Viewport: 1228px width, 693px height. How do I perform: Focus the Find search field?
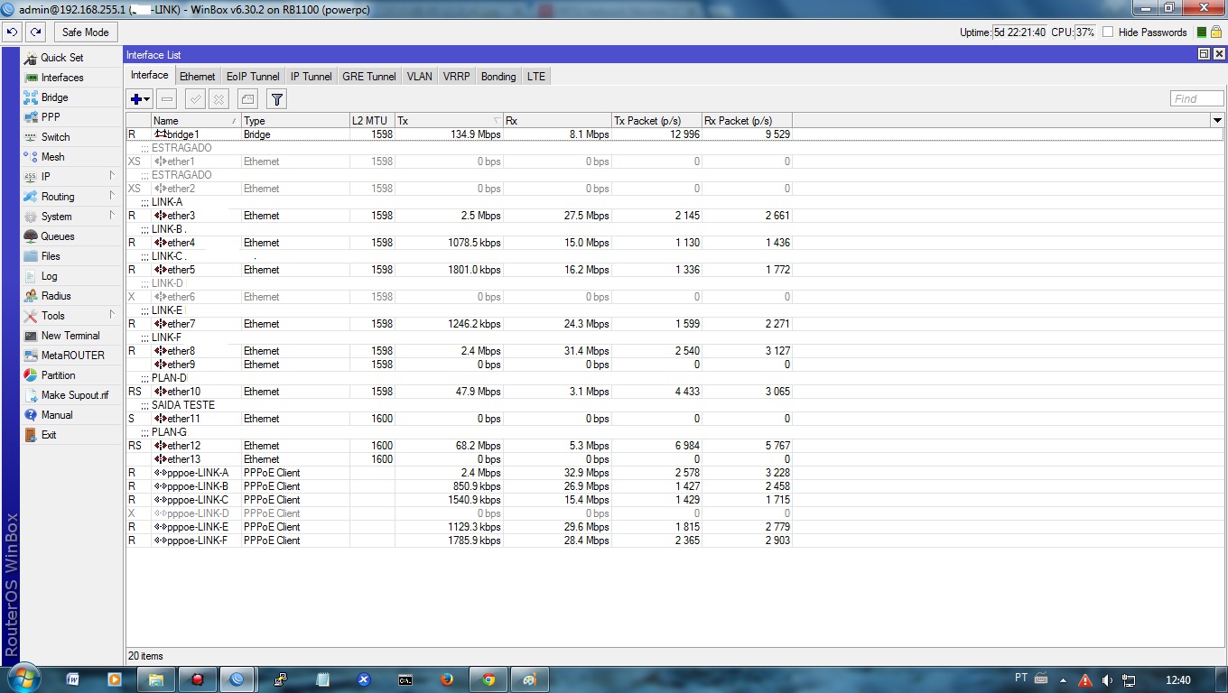click(x=1197, y=99)
